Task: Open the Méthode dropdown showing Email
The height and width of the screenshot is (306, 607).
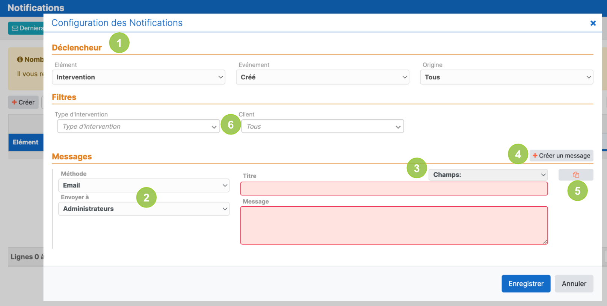Action: pyautogui.click(x=144, y=185)
